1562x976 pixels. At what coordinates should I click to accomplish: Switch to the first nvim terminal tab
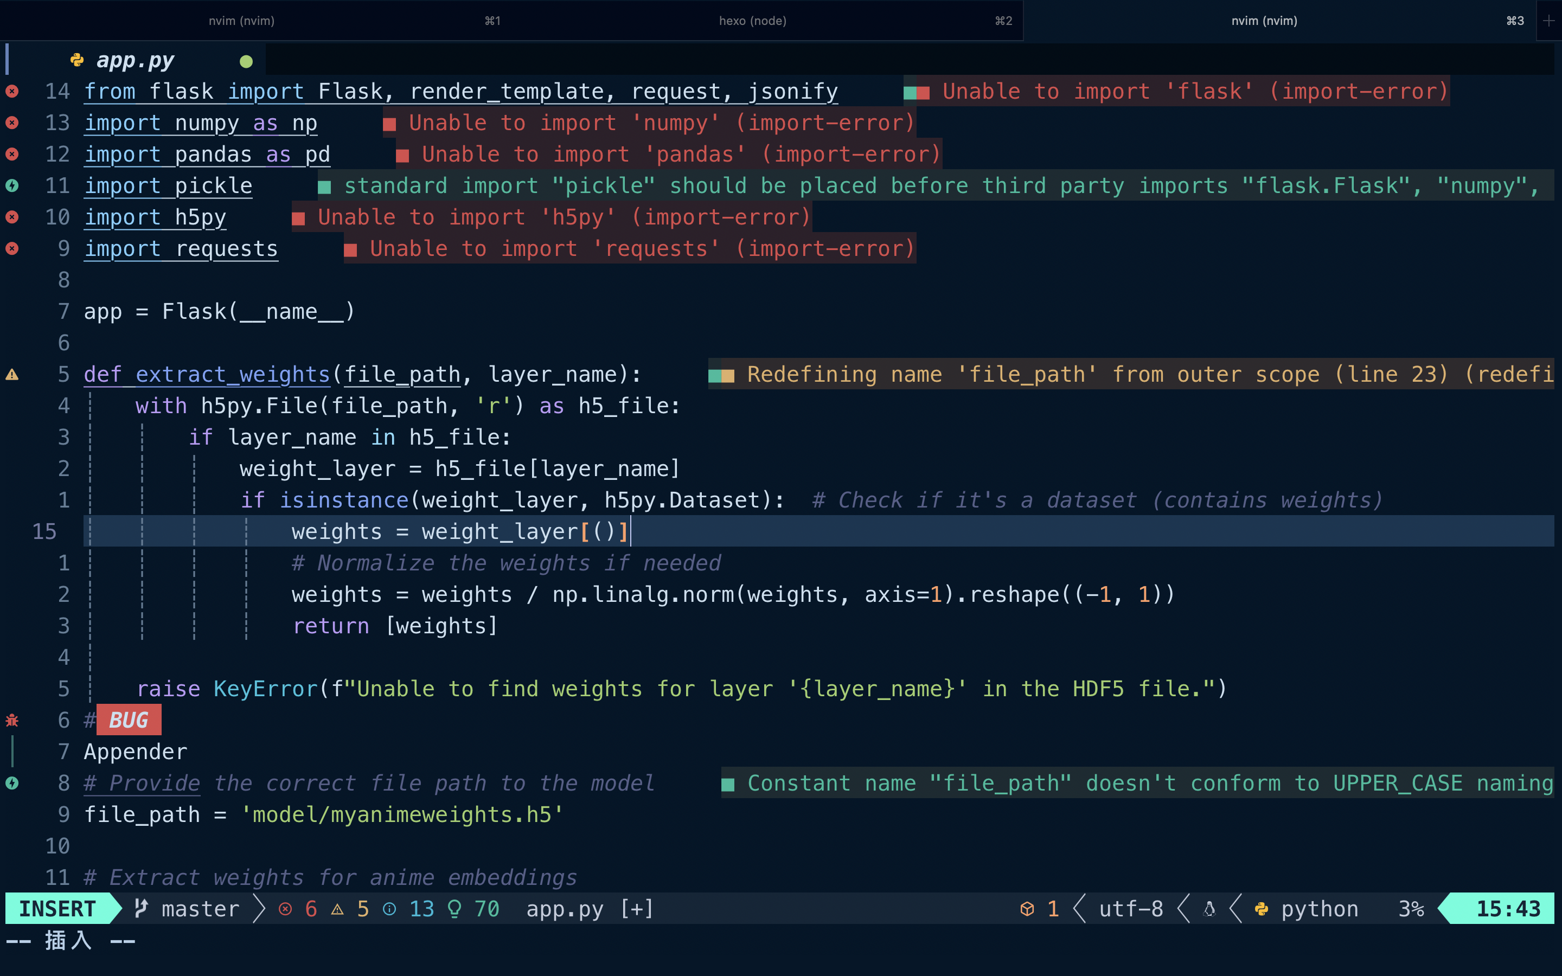coord(241,21)
